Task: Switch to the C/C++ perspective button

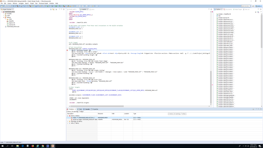Action: (258, 6)
